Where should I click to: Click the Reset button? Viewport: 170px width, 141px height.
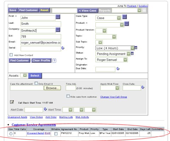click(x=45, y=10)
